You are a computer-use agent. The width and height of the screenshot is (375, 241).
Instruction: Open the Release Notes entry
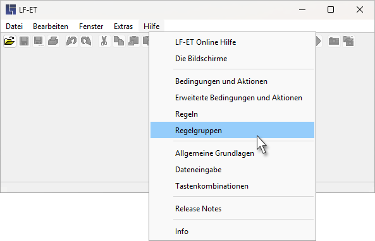(x=232, y=209)
